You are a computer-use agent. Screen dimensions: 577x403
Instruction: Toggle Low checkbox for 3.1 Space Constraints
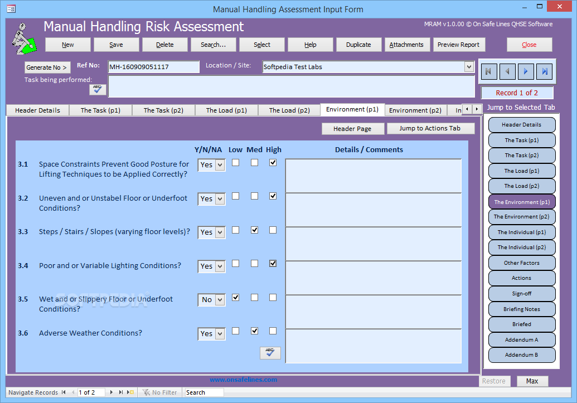pos(235,163)
